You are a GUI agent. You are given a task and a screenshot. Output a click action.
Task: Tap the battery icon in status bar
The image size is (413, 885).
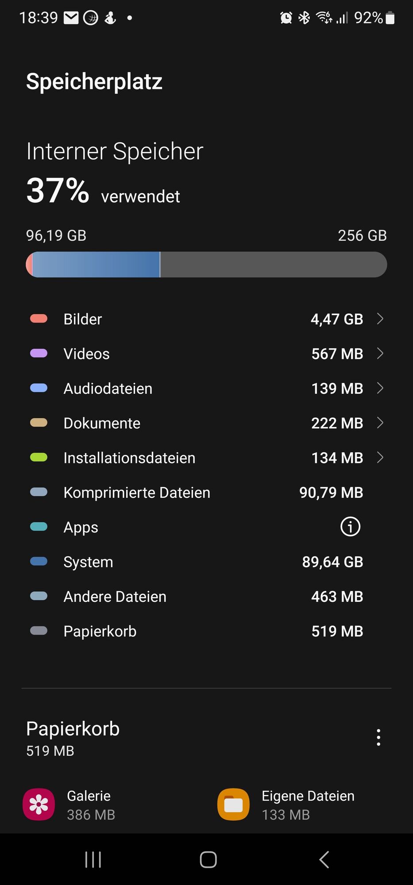click(x=390, y=18)
